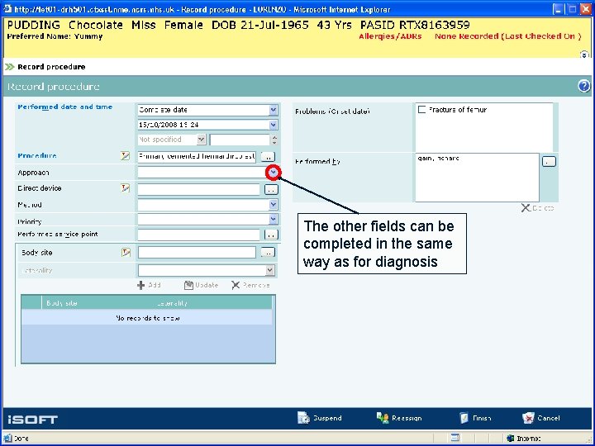
Task: Click the Body site edit icon
Action: (126, 252)
